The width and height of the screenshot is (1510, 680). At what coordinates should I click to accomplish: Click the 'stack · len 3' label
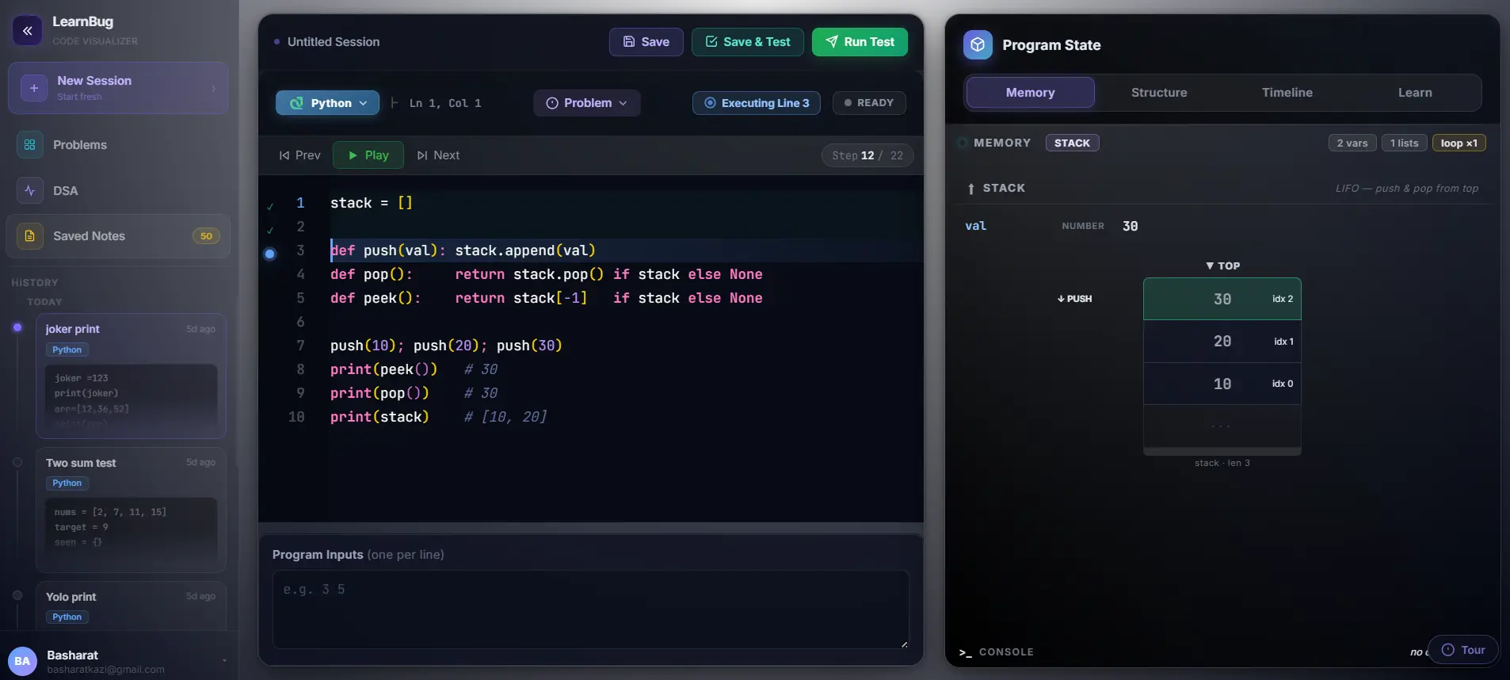tap(1222, 463)
